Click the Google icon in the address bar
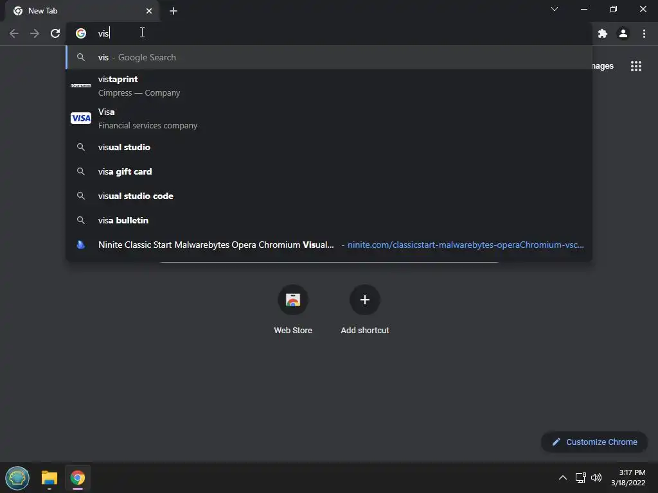Viewport: 658px width, 493px height. click(x=81, y=33)
